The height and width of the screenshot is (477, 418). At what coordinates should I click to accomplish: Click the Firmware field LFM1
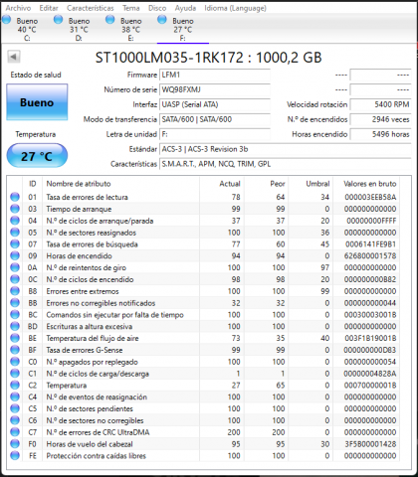[x=215, y=75]
